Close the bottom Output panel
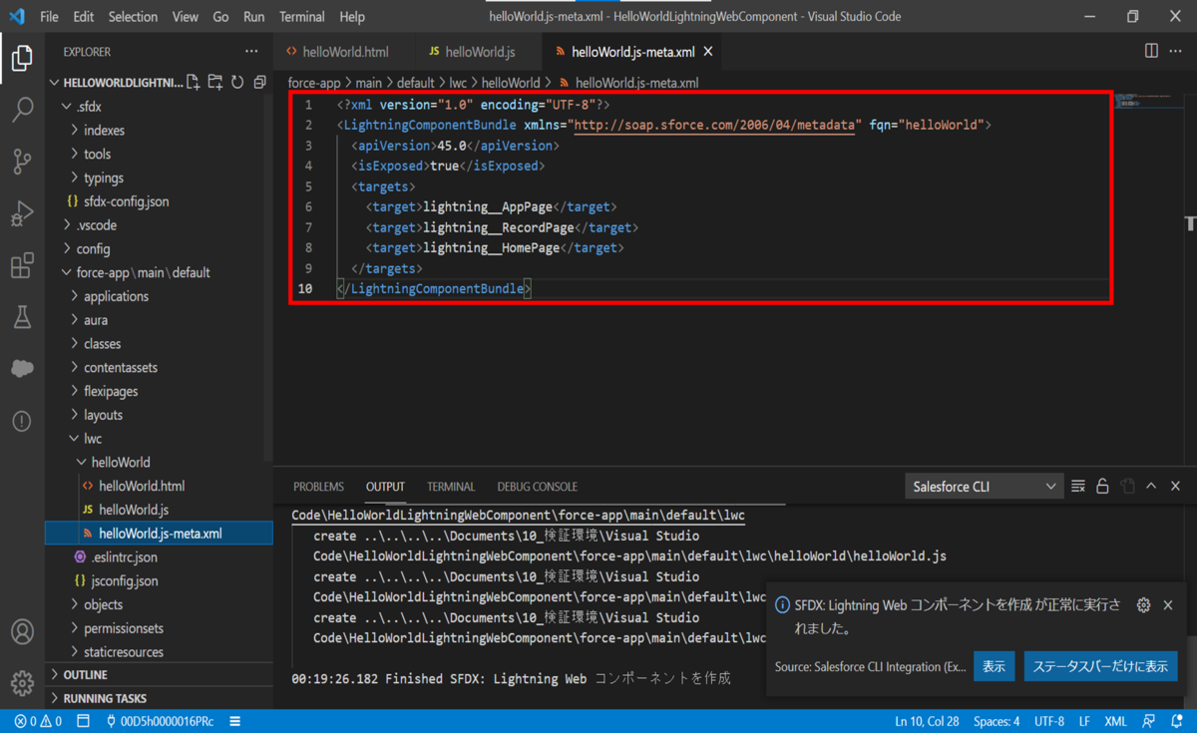 tap(1175, 487)
